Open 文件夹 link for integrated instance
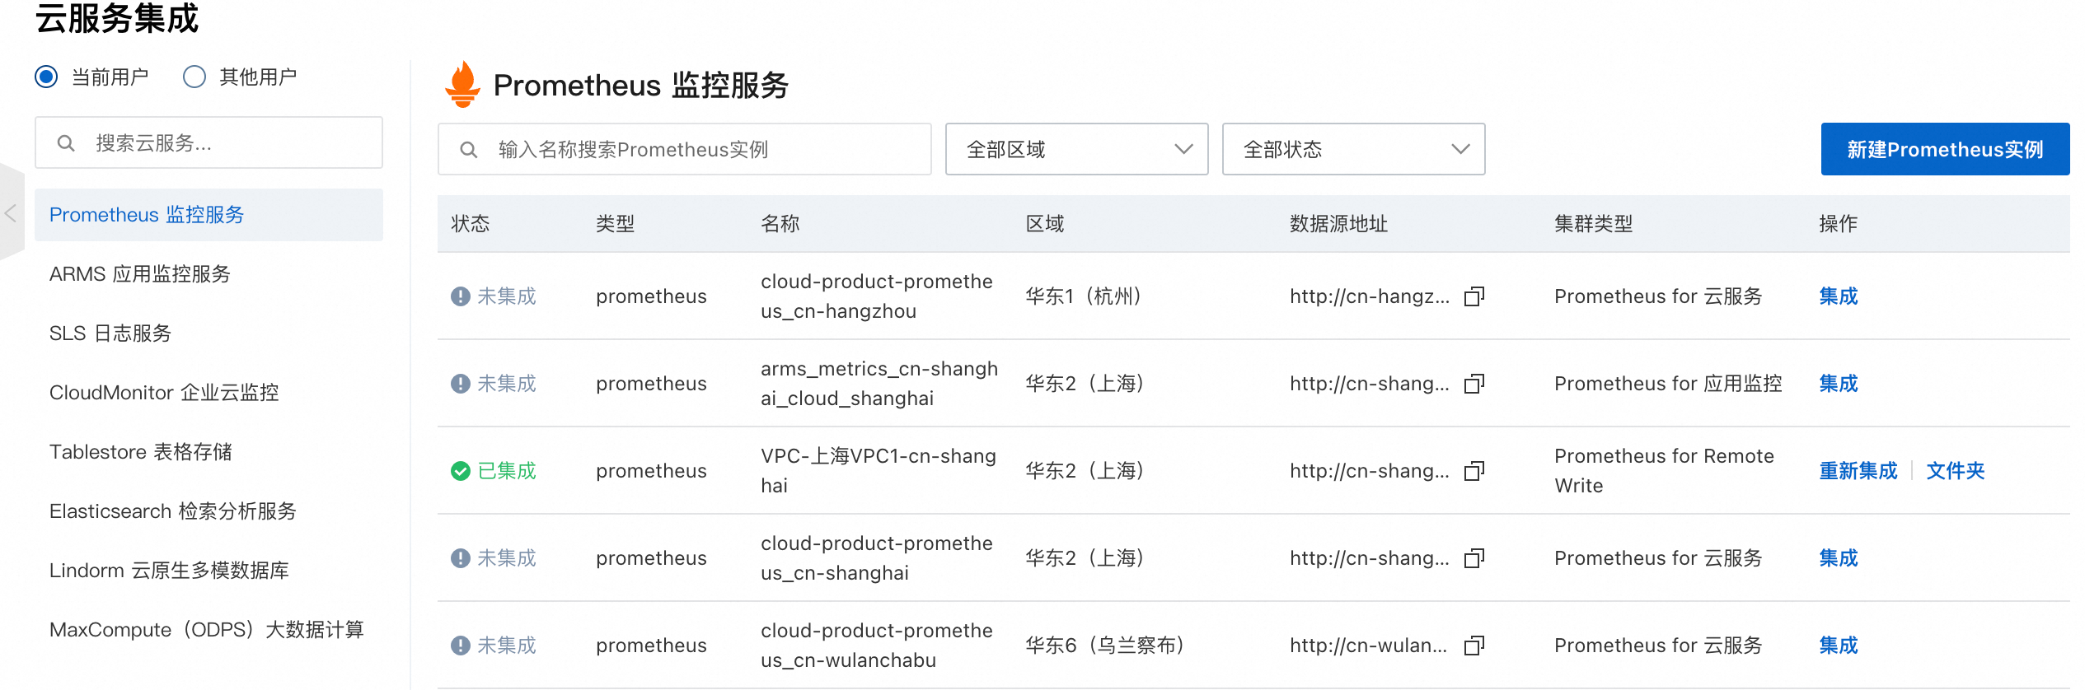Screen dimensions: 2085x690 click(x=1955, y=471)
